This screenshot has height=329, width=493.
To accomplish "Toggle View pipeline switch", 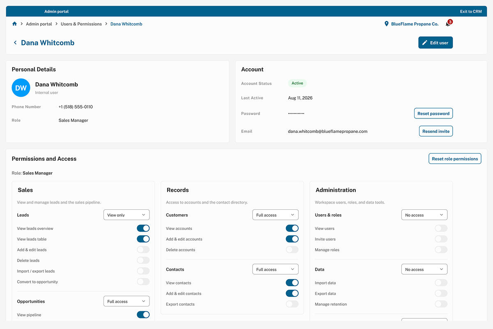I will click(143, 315).
